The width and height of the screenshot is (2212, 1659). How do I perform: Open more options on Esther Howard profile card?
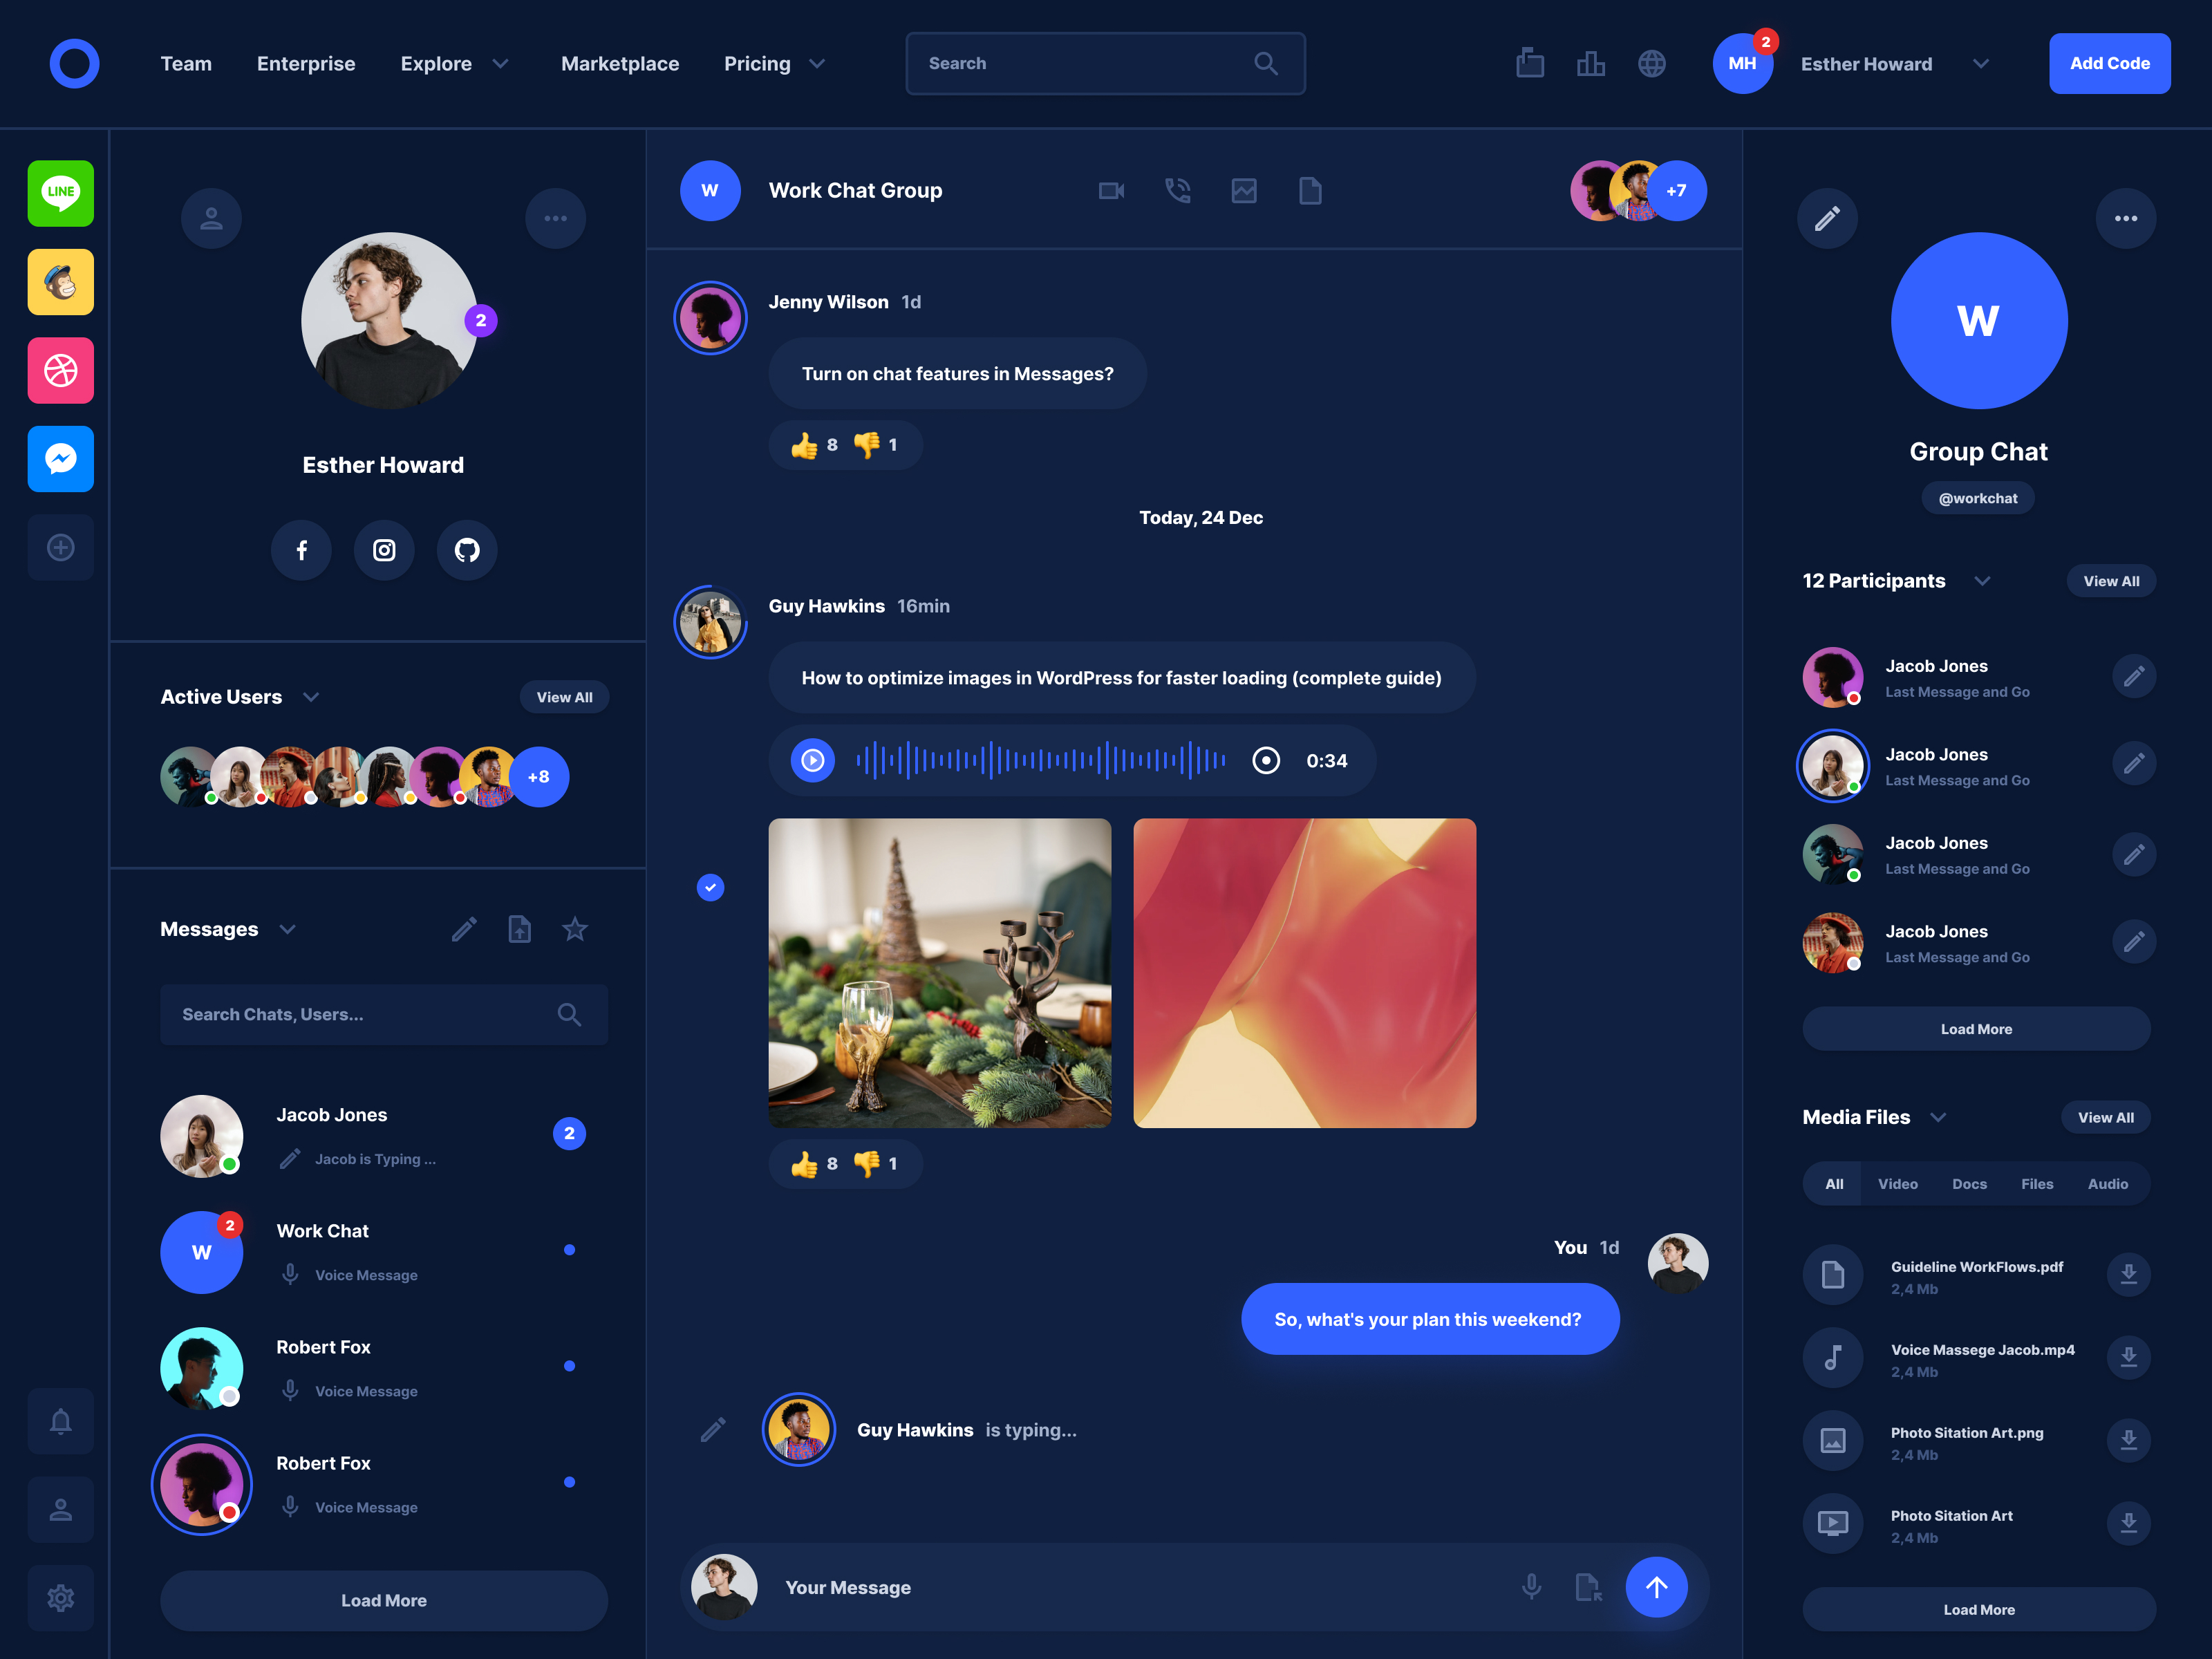555,218
